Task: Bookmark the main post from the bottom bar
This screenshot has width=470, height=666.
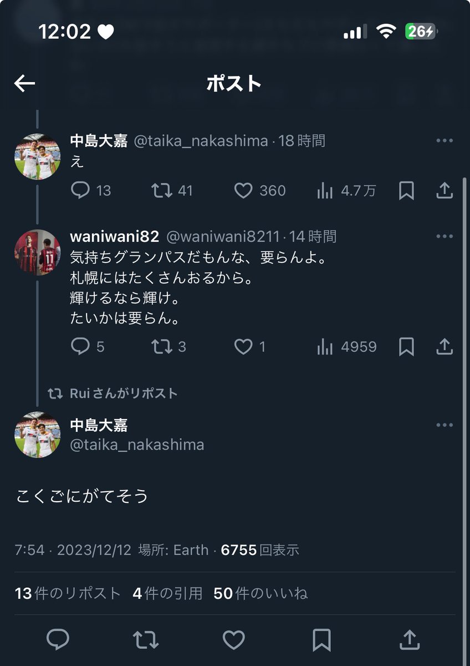Action: click(321, 639)
